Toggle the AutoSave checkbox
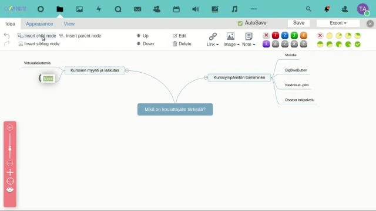Image resolution: width=376 pixels, height=211 pixels. 240,23
